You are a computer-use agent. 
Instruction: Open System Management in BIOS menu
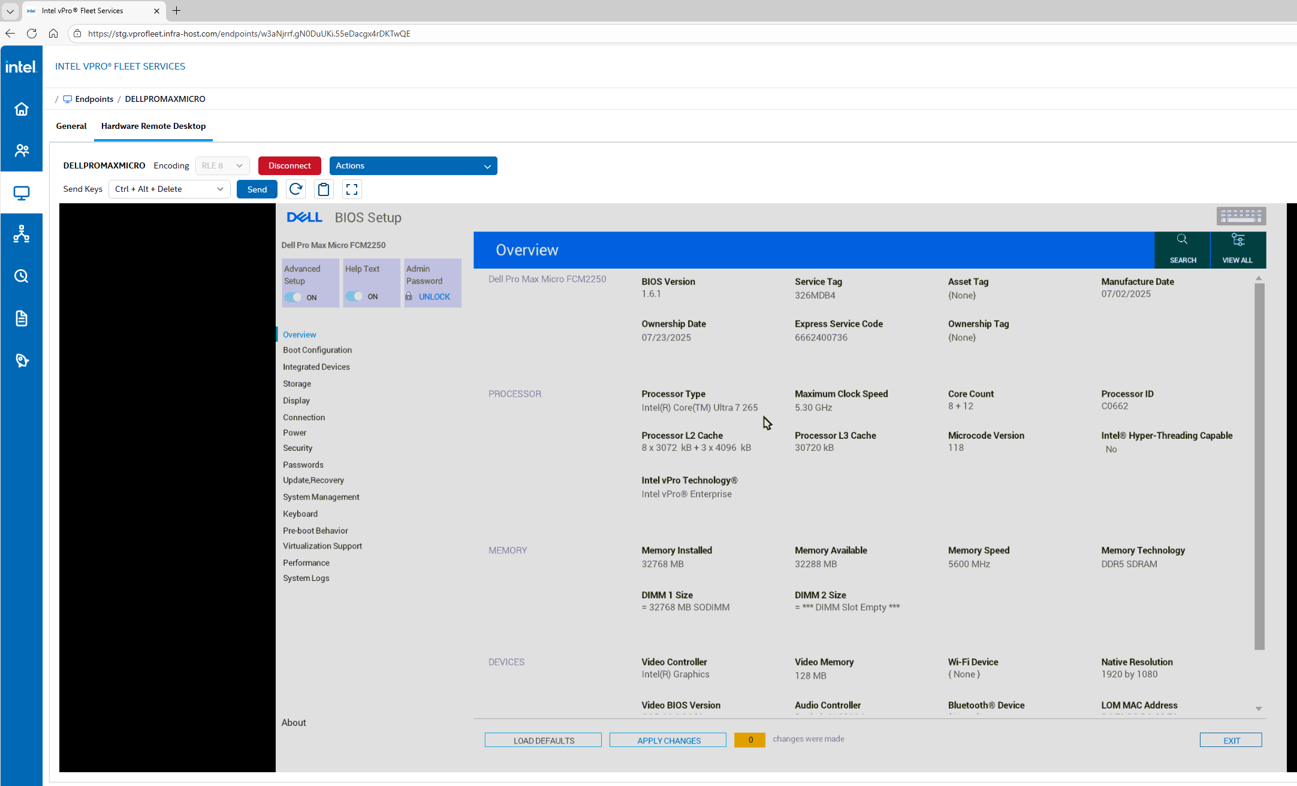click(321, 497)
